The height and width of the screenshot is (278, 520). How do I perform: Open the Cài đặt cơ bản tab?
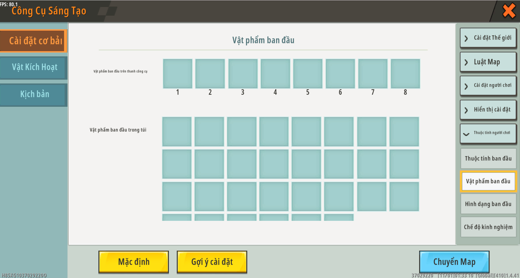click(x=34, y=41)
